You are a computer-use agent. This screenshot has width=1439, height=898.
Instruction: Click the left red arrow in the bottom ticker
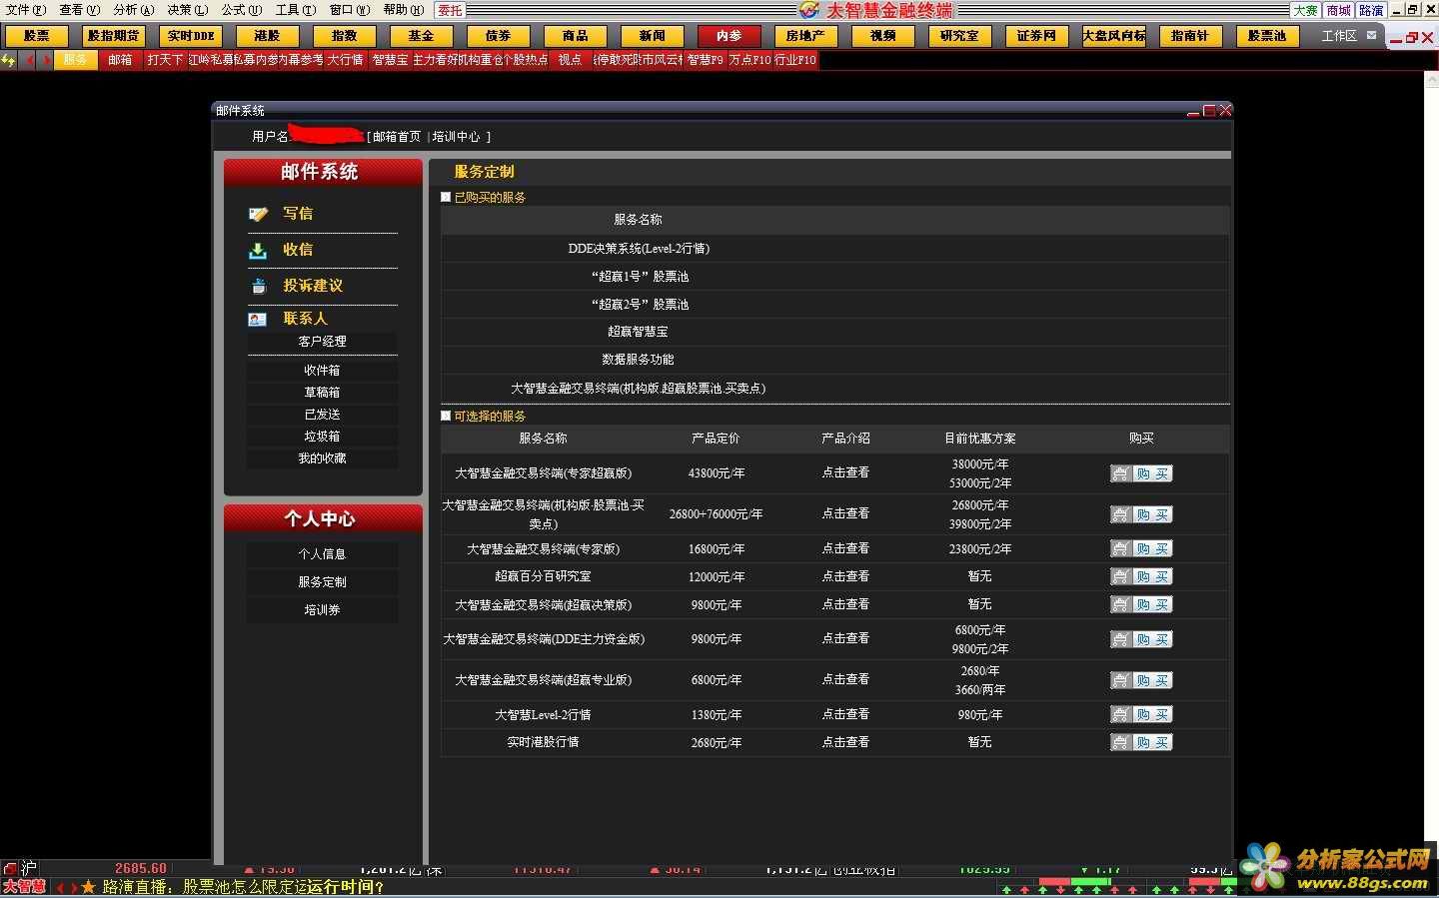pos(60,887)
